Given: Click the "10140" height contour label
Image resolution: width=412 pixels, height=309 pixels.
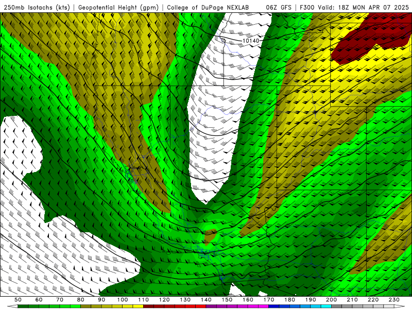Looking at the screenshot, I should (x=251, y=41).
